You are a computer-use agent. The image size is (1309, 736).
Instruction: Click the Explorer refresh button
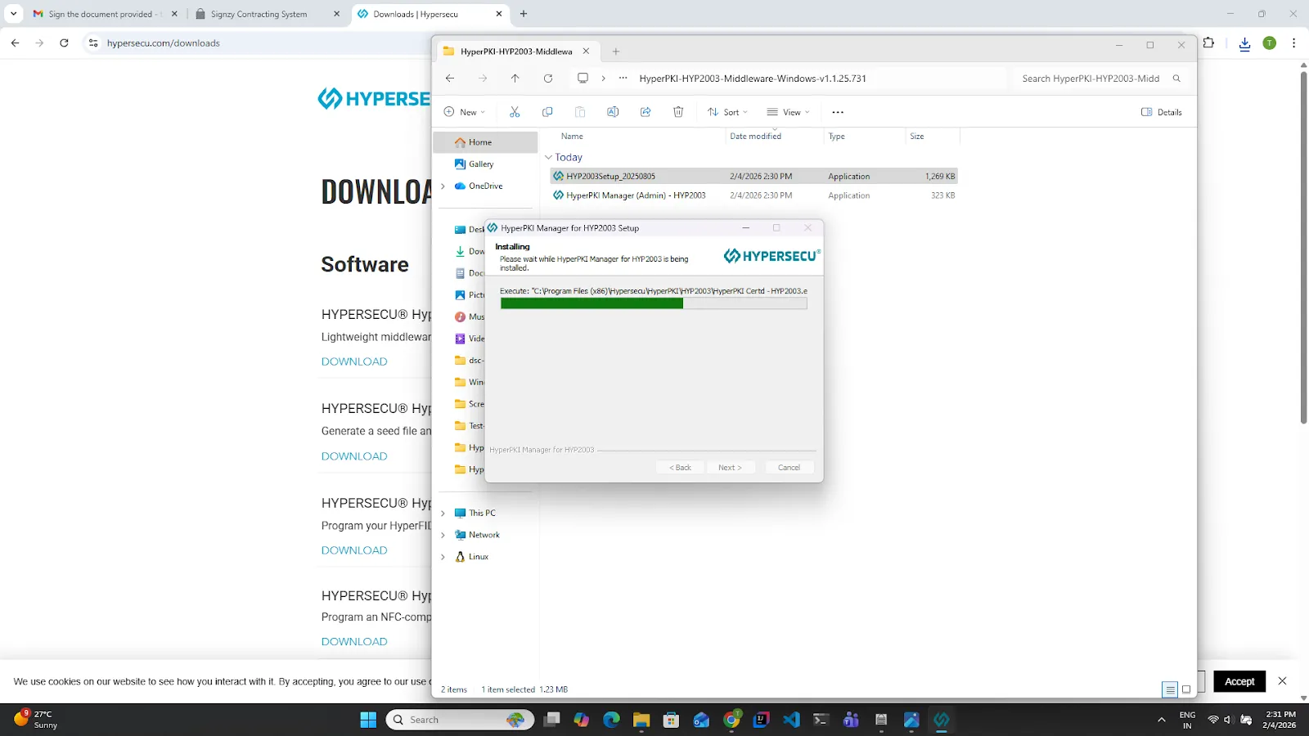coord(548,79)
